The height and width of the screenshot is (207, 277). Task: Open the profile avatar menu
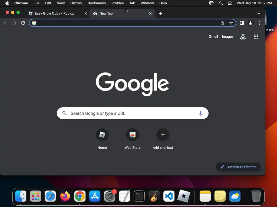click(x=250, y=23)
